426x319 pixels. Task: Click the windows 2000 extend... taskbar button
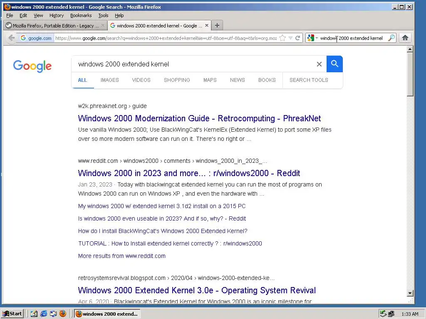click(107, 314)
